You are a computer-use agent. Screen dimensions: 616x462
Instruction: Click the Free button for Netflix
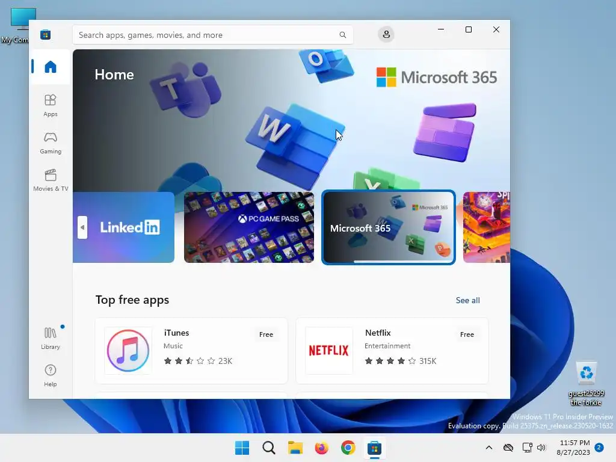(467, 334)
